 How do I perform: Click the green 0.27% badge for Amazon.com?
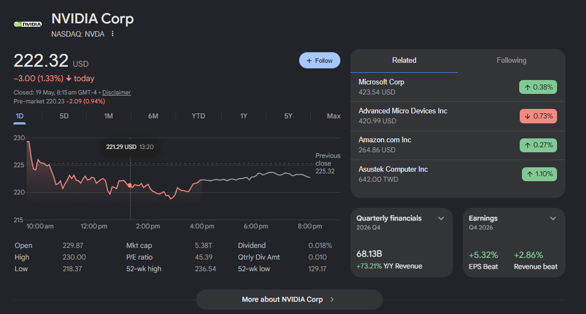tap(538, 145)
